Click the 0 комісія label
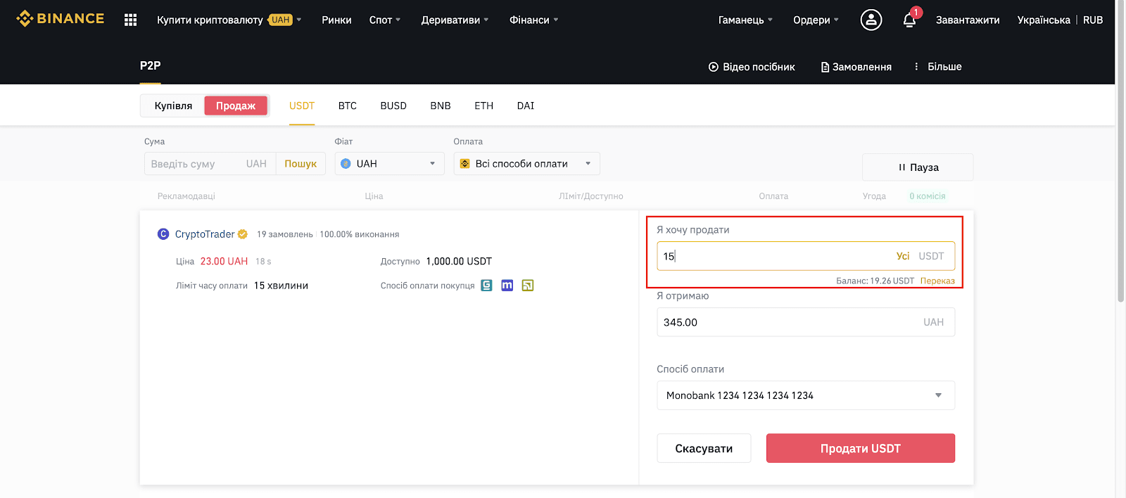 point(927,196)
